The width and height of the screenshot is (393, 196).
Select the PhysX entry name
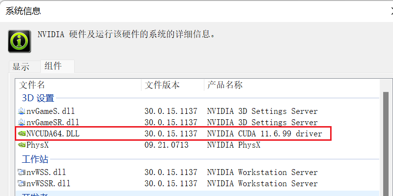37,145
